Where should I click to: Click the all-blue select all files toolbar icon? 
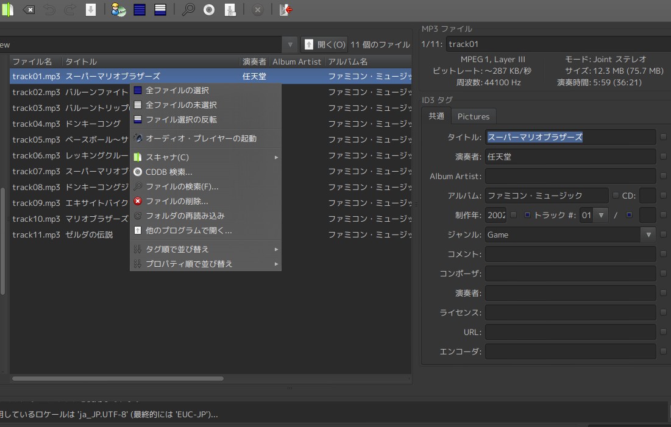(140, 10)
